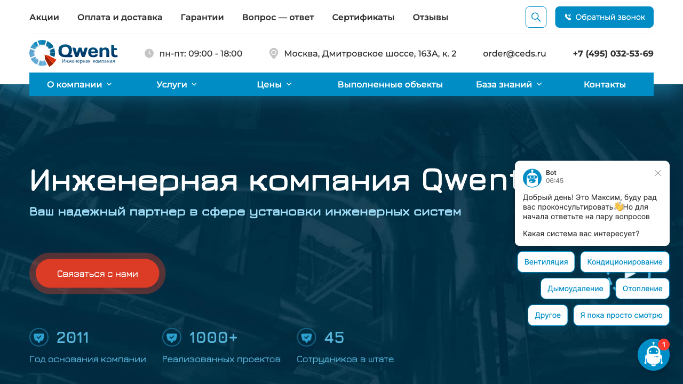
Task: Click the unread notification badge on chatbot
Action: pos(664,345)
